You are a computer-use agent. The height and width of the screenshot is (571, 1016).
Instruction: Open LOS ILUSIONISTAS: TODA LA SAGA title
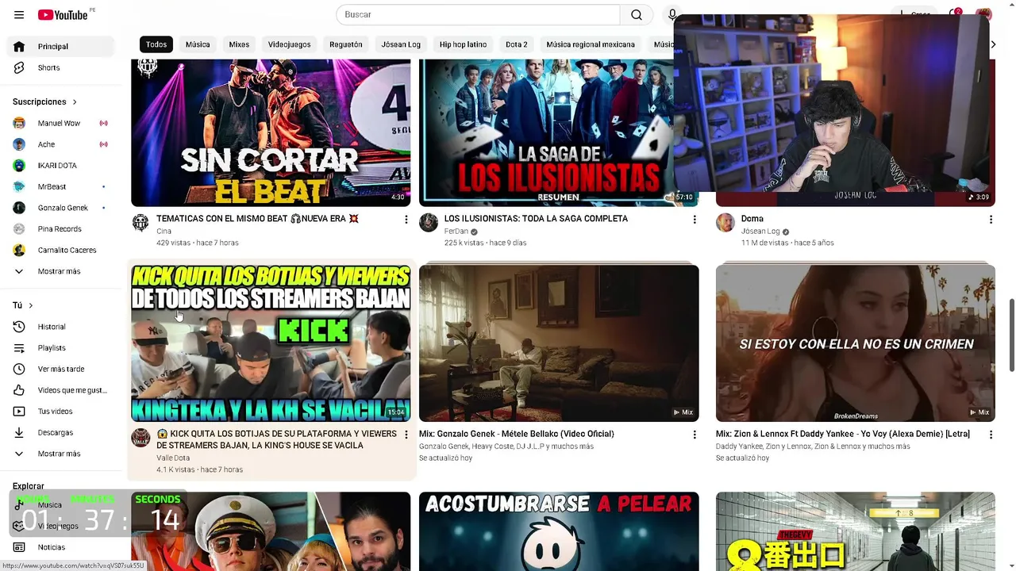(x=536, y=219)
